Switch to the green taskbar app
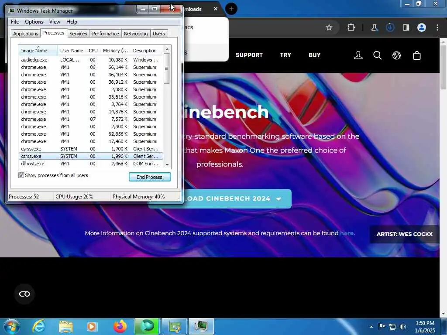 coord(147,326)
